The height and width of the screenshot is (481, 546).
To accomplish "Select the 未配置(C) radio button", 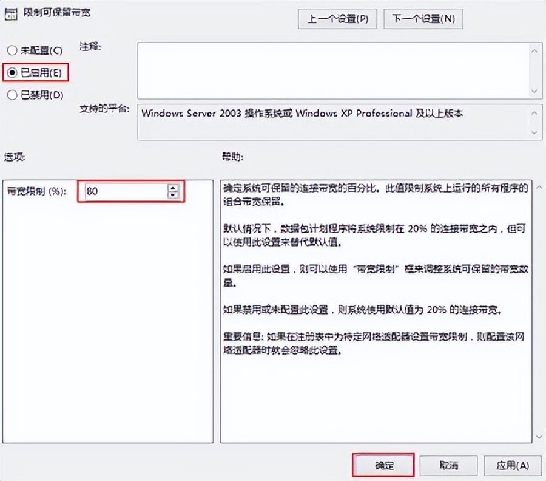I will click(12, 51).
